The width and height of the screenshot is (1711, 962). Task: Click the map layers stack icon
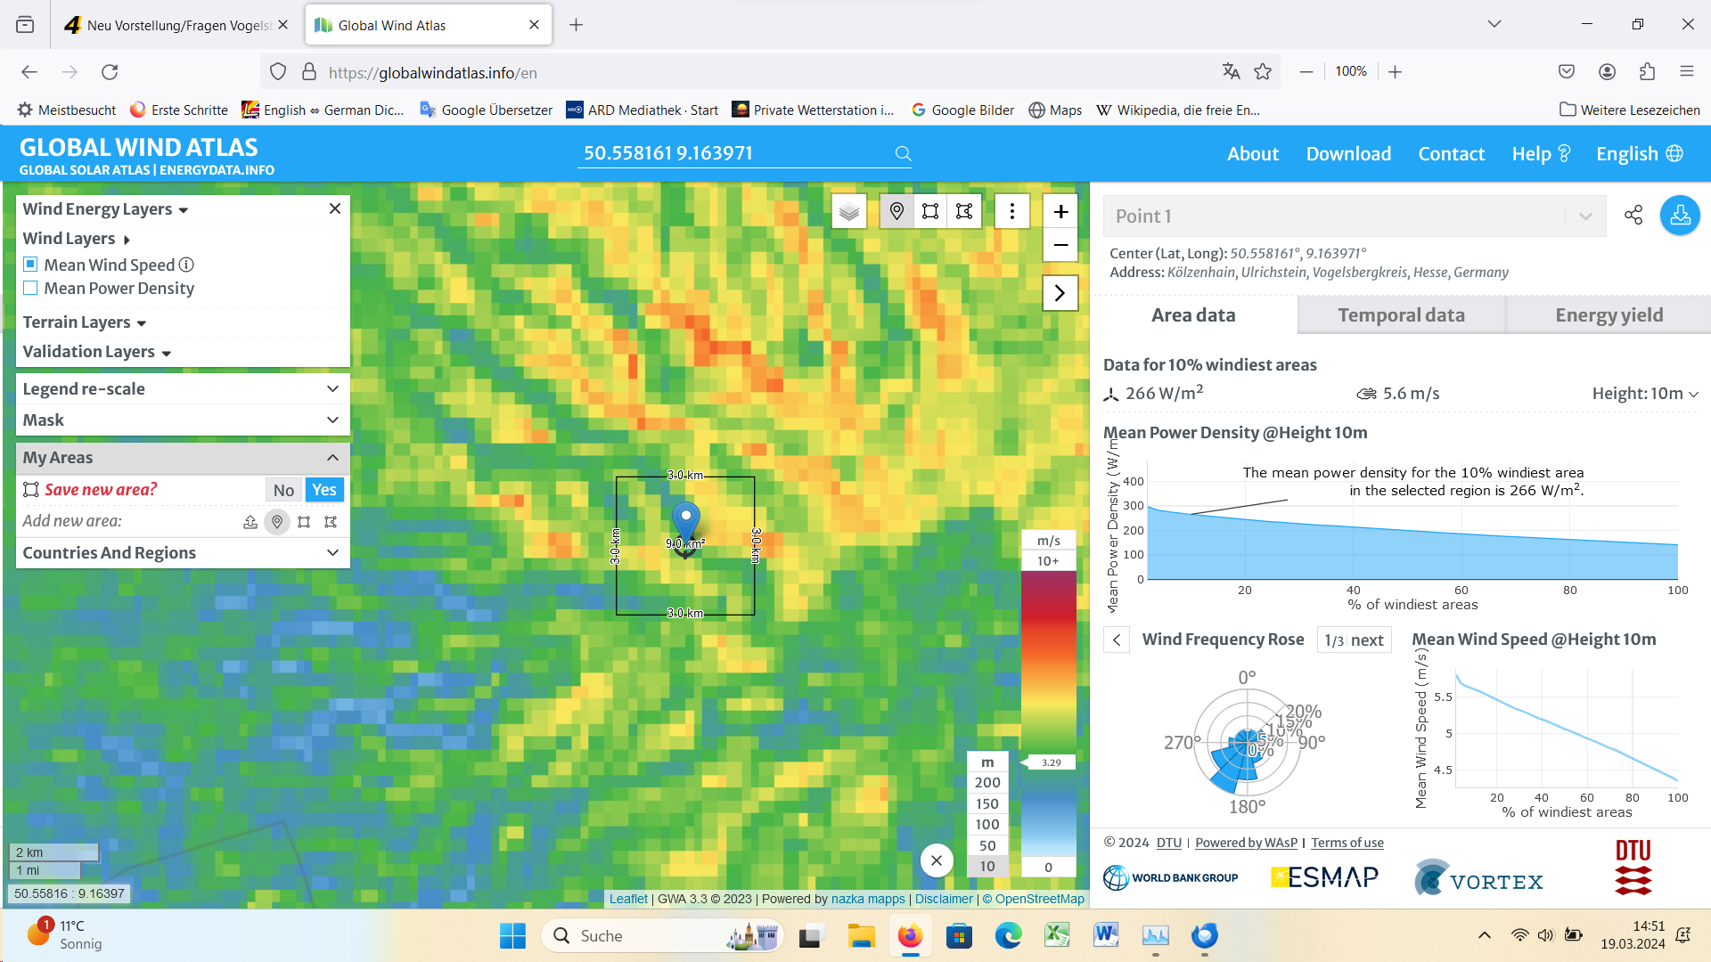849,212
